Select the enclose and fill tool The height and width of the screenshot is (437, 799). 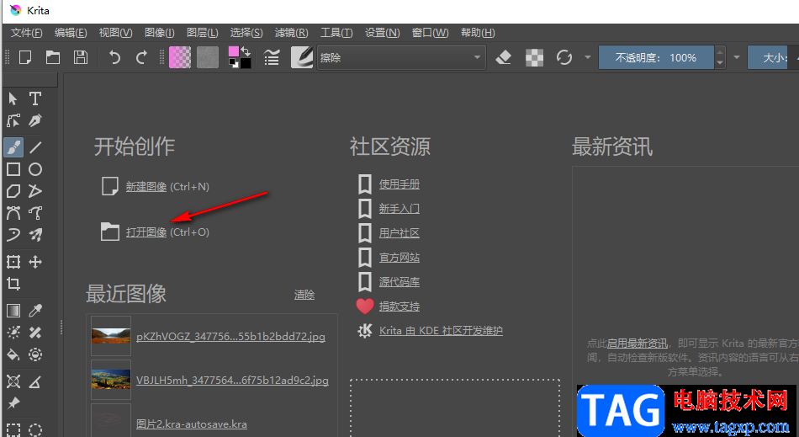tap(35, 354)
